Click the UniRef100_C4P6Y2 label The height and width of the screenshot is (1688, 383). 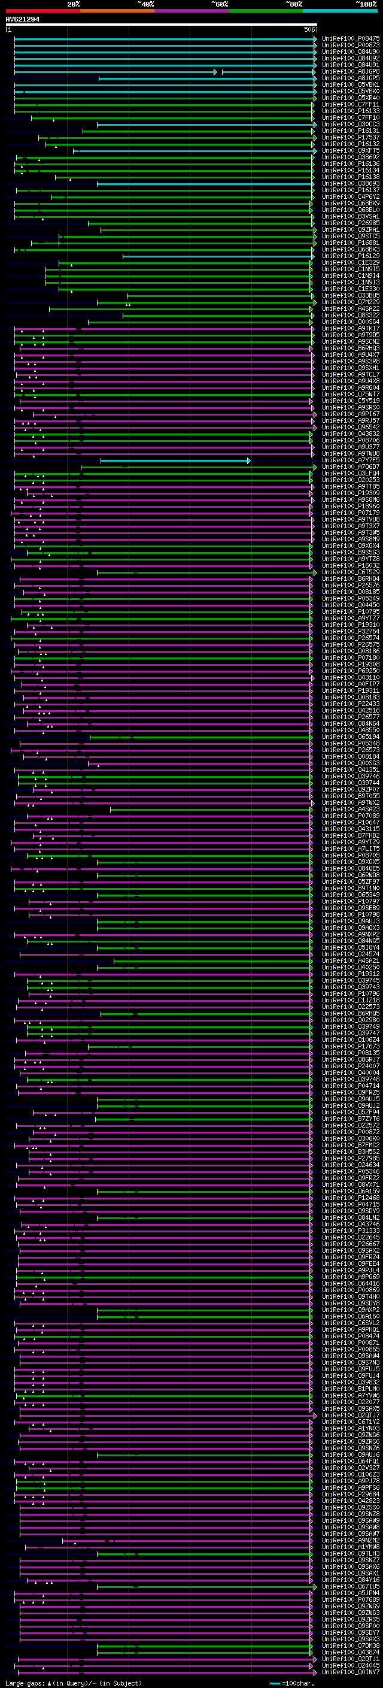[x=351, y=196]
